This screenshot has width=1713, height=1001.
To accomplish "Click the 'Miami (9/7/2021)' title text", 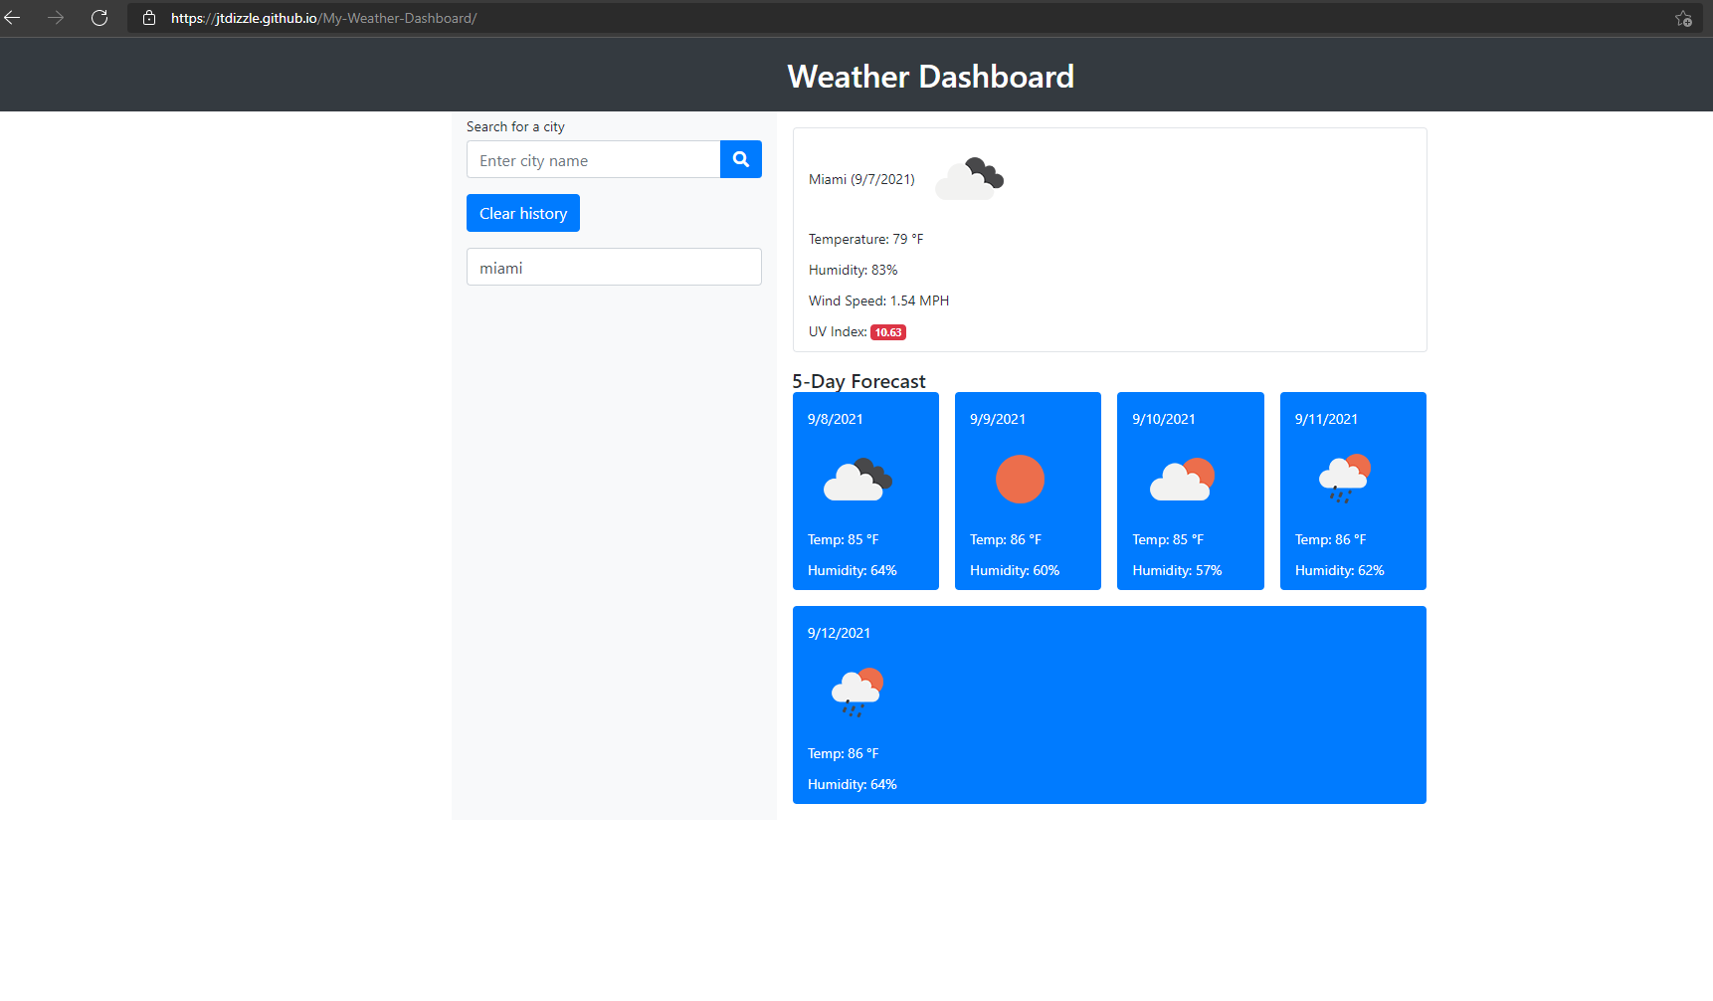I will (861, 179).
